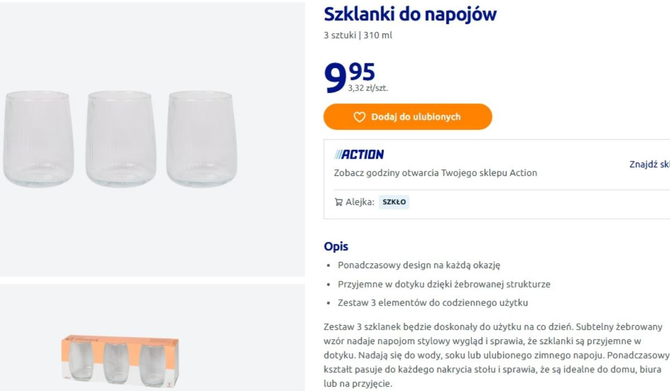Click the "Opis" section heading

point(336,246)
